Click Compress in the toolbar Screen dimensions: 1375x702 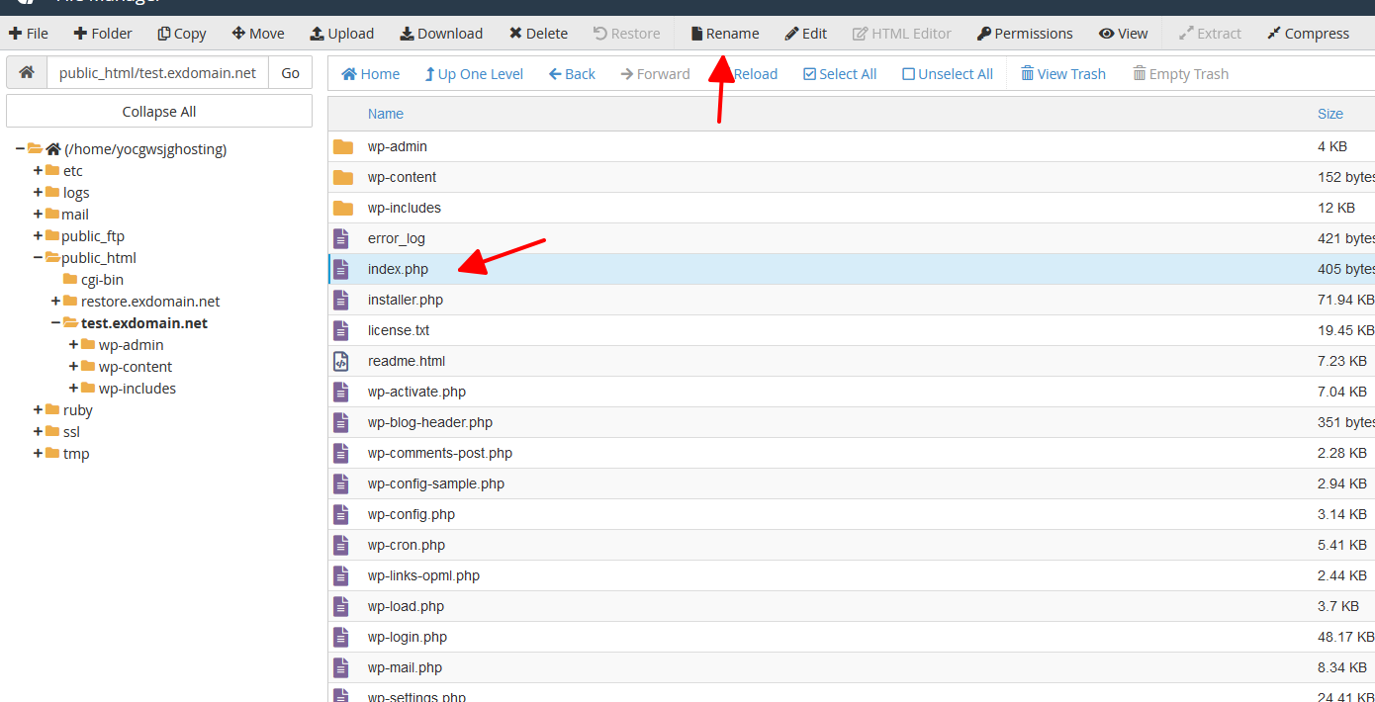pos(1308,34)
